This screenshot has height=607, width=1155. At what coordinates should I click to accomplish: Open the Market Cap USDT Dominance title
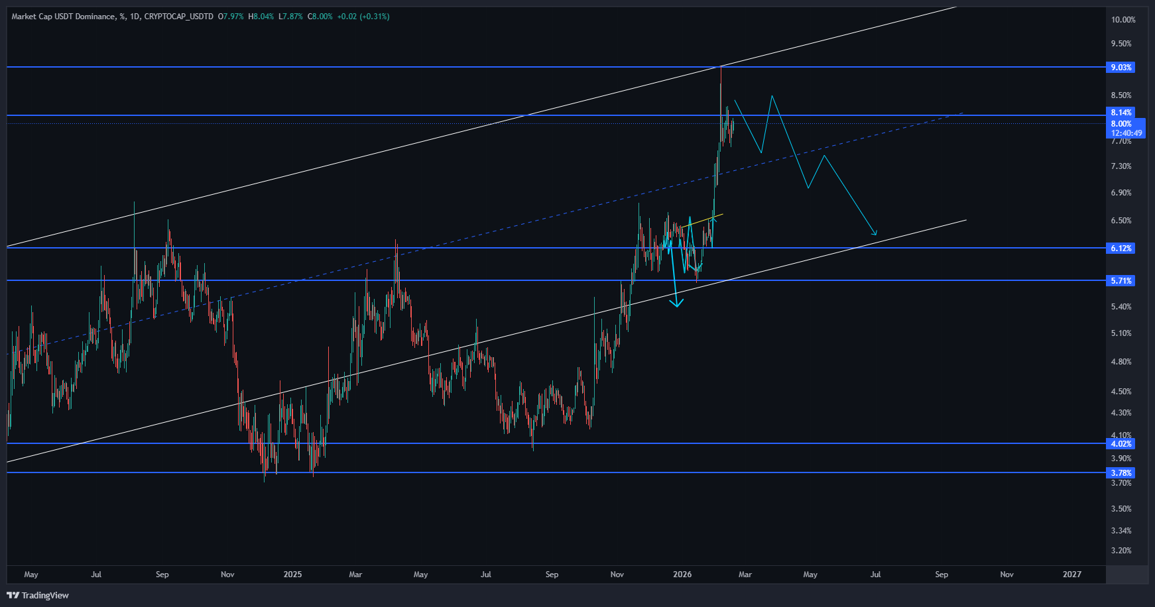pyautogui.click(x=63, y=17)
